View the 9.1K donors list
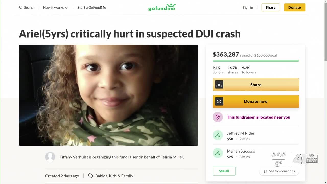 216,68
